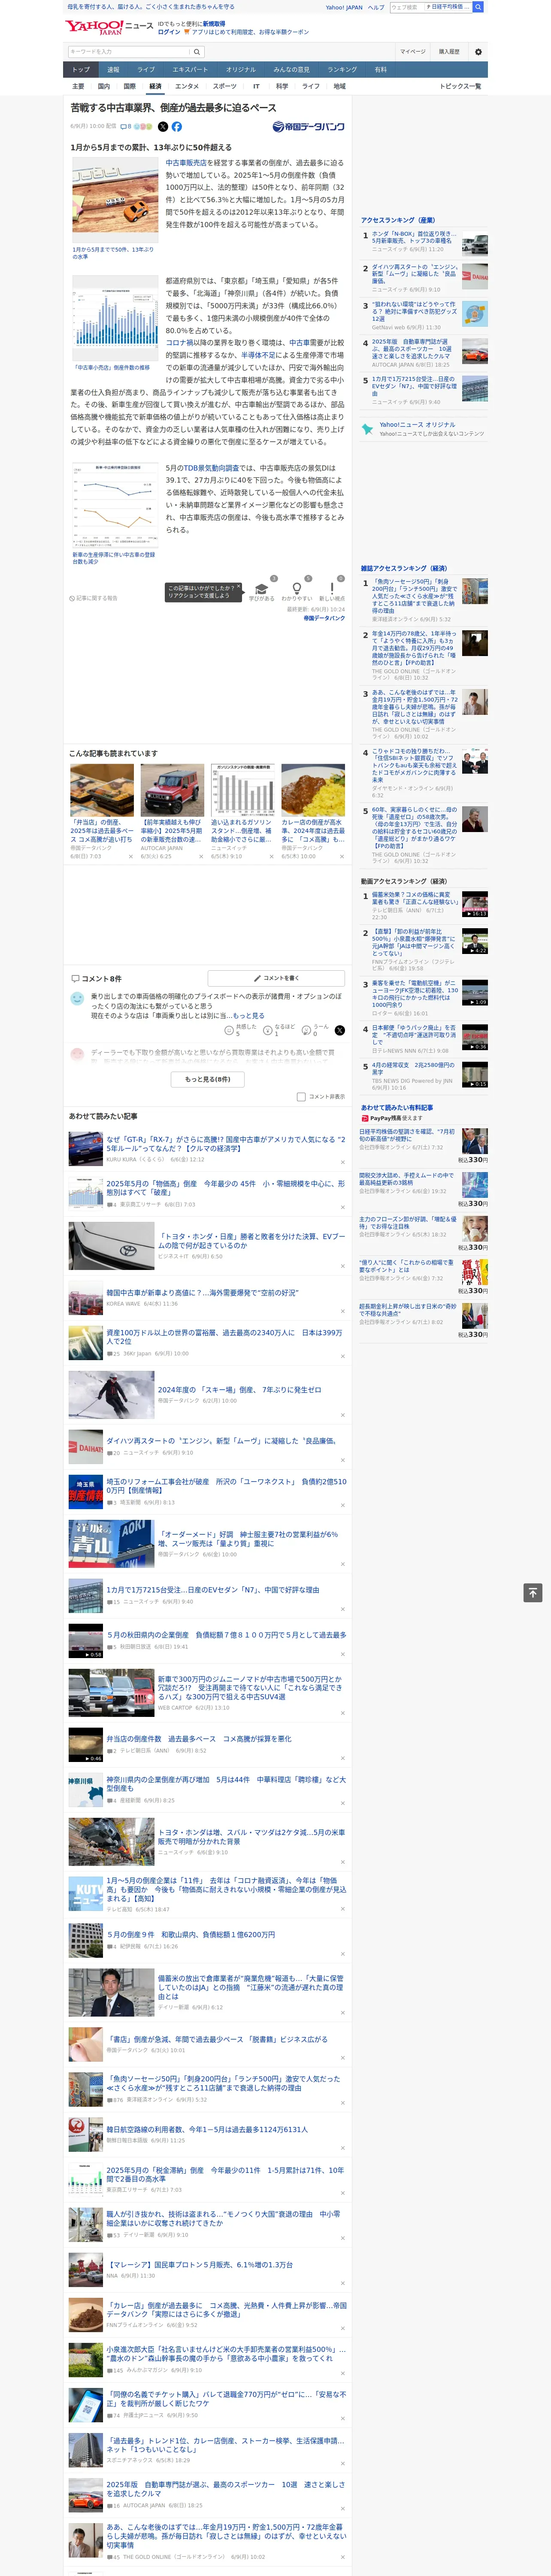
Task: Open マイページ link
Action: pyautogui.click(x=413, y=52)
